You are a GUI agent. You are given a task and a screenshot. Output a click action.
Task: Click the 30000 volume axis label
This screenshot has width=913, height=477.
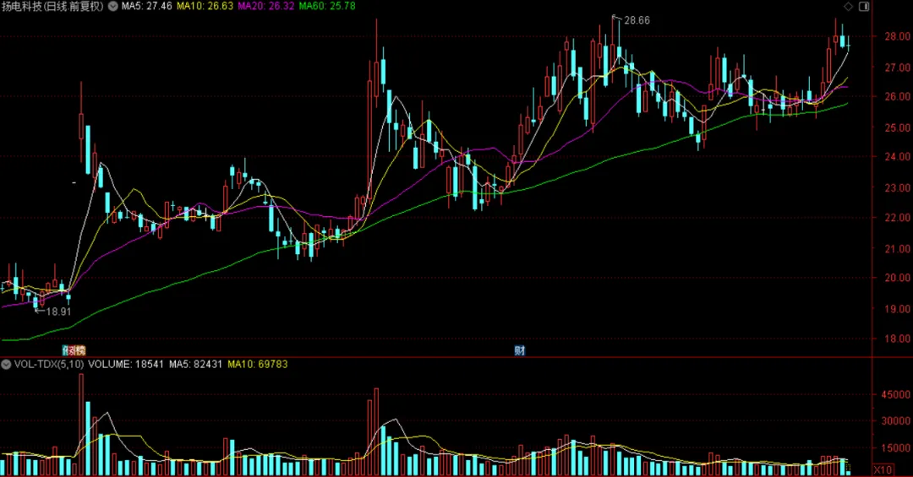tap(895, 421)
